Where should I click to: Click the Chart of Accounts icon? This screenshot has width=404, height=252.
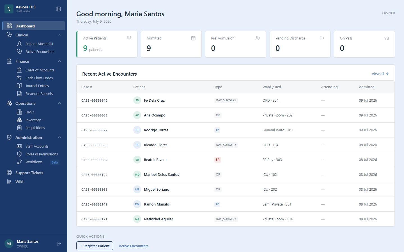19,70
